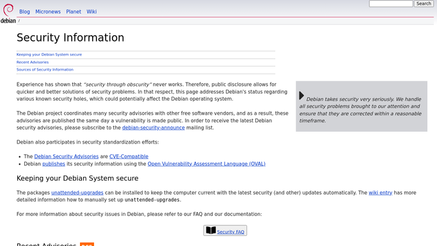Jump to Sources of Security Information section
The height and width of the screenshot is (246, 437).
45,70
